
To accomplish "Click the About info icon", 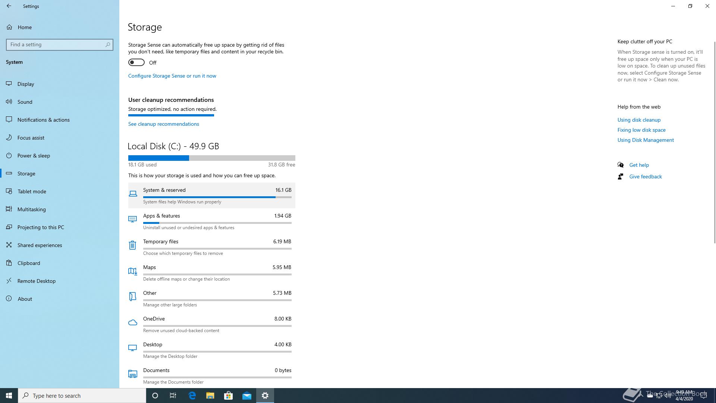I will (x=9, y=299).
